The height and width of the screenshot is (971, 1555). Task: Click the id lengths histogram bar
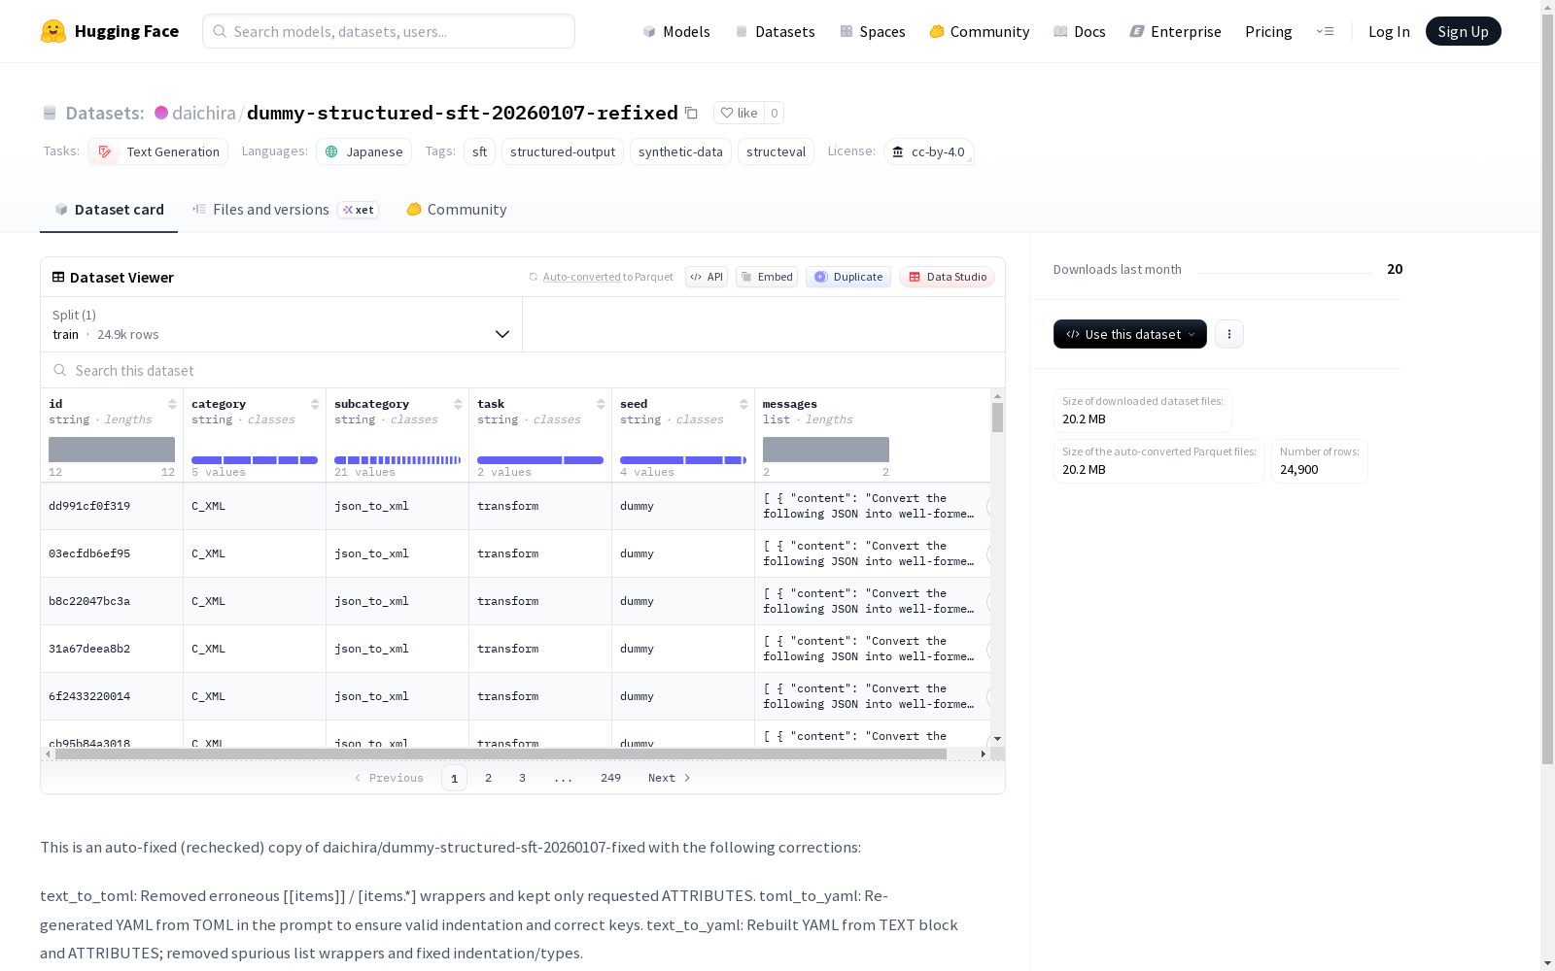click(x=112, y=450)
